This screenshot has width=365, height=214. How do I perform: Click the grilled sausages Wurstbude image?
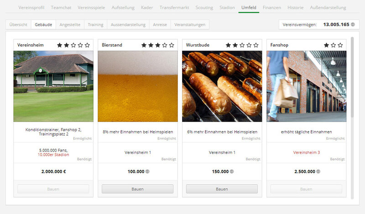[x=222, y=86]
